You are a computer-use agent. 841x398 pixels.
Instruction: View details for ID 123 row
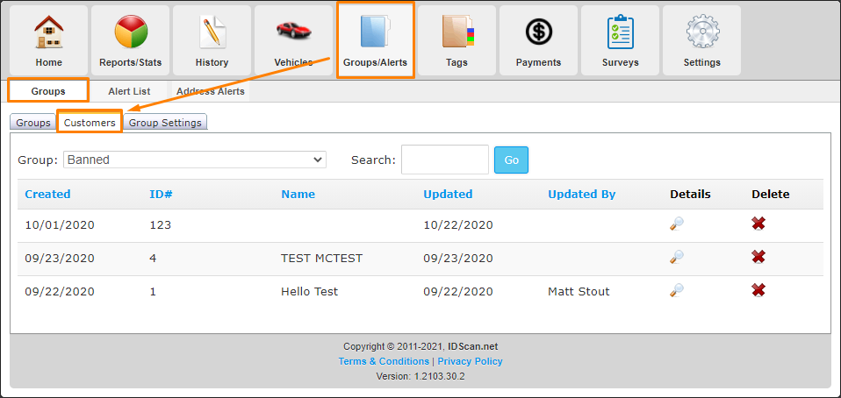677,224
